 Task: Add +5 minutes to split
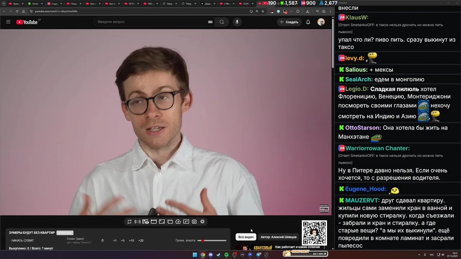[x=123, y=240]
